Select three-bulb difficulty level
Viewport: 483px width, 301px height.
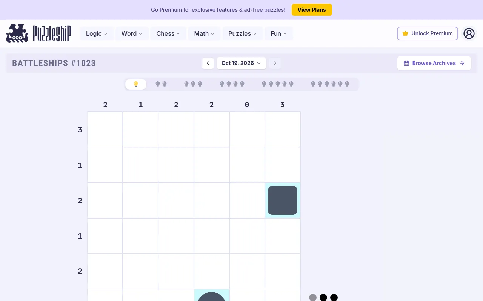click(x=193, y=84)
